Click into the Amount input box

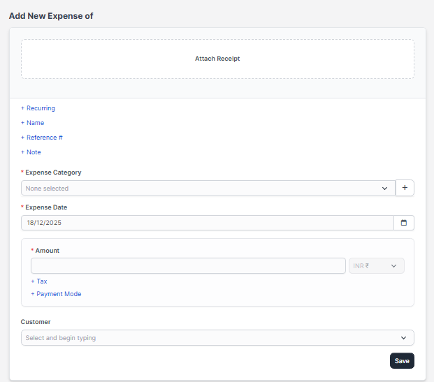click(x=188, y=266)
